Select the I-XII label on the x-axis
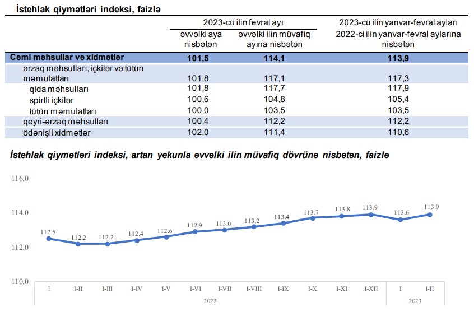This screenshot has height=321, width=474. 370,289
